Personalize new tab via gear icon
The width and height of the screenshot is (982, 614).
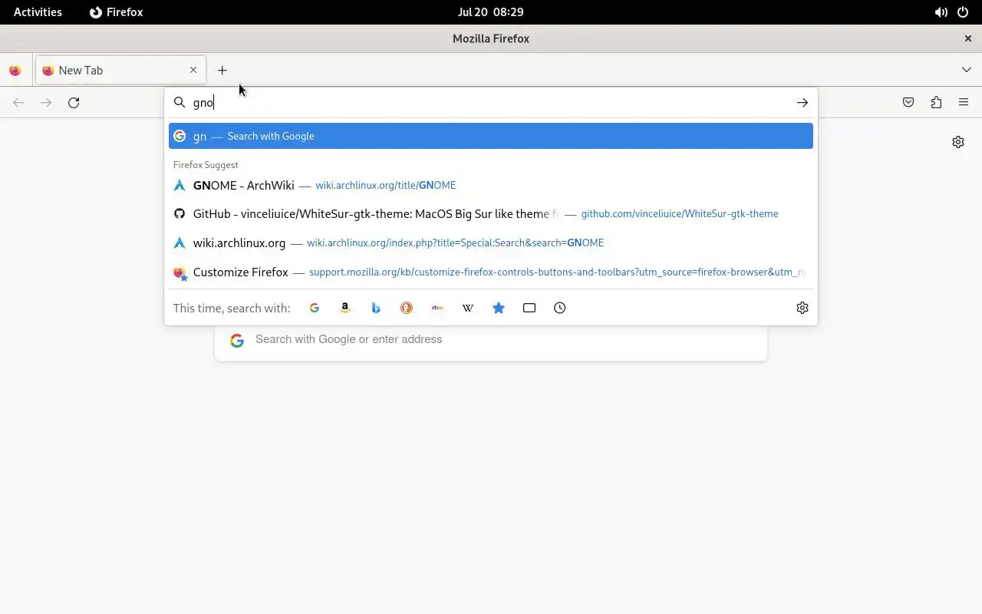click(958, 142)
